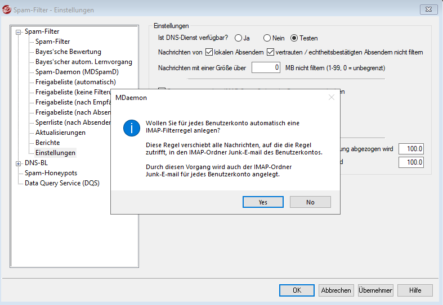
Task: Open 'Spam-Honeypots' in the tree
Action: [x=51, y=173]
